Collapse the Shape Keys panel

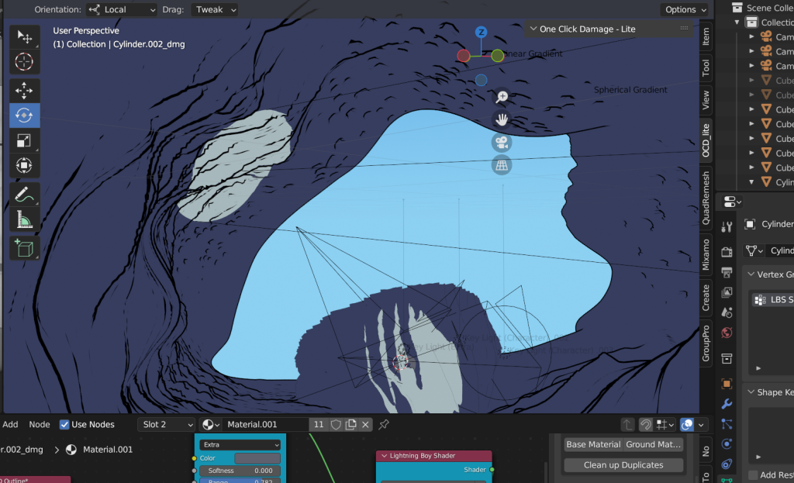pyautogui.click(x=751, y=392)
